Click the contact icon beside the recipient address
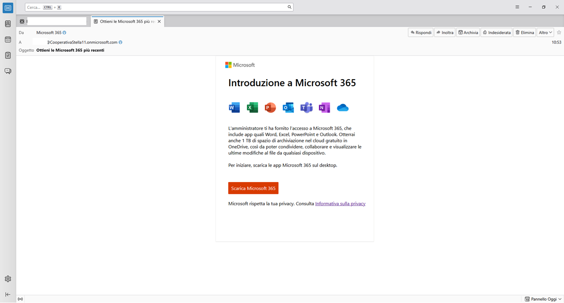 120,42
